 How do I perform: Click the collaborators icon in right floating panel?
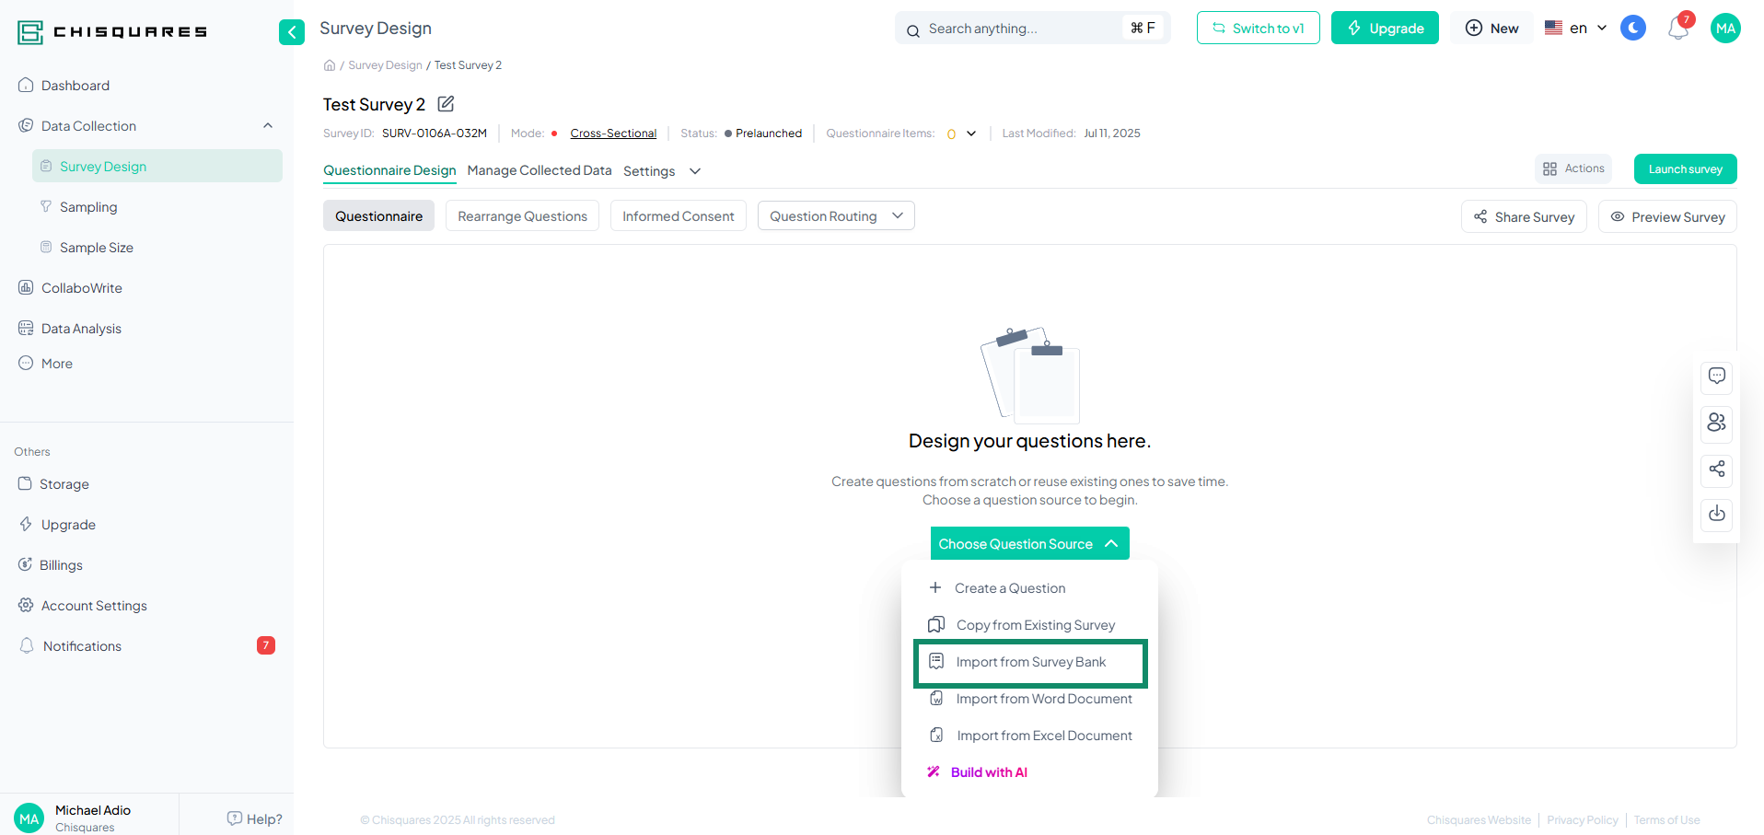click(x=1716, y=423)
